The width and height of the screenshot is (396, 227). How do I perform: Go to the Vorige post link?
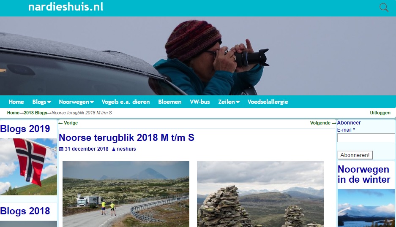coord(68,123)
